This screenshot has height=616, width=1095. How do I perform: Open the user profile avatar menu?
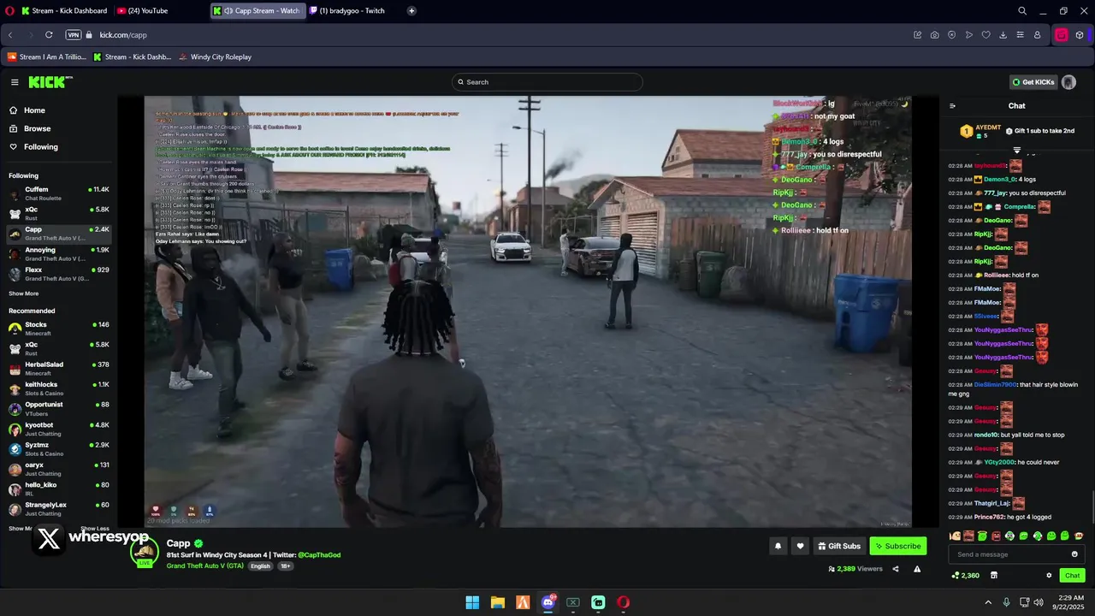pos(1068,82)
